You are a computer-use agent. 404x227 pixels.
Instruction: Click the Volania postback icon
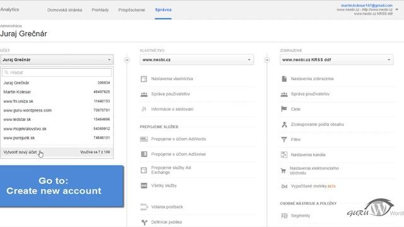coord(144,207)
